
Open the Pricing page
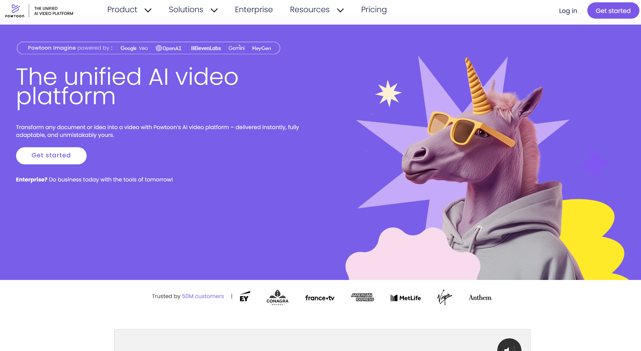(x=374, y=10)
